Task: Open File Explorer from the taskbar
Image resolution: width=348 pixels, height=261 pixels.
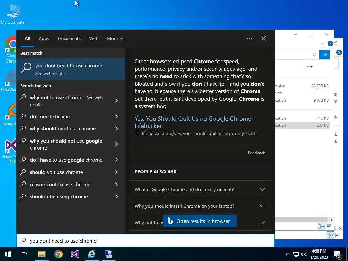Action: [x=41, y=254]
